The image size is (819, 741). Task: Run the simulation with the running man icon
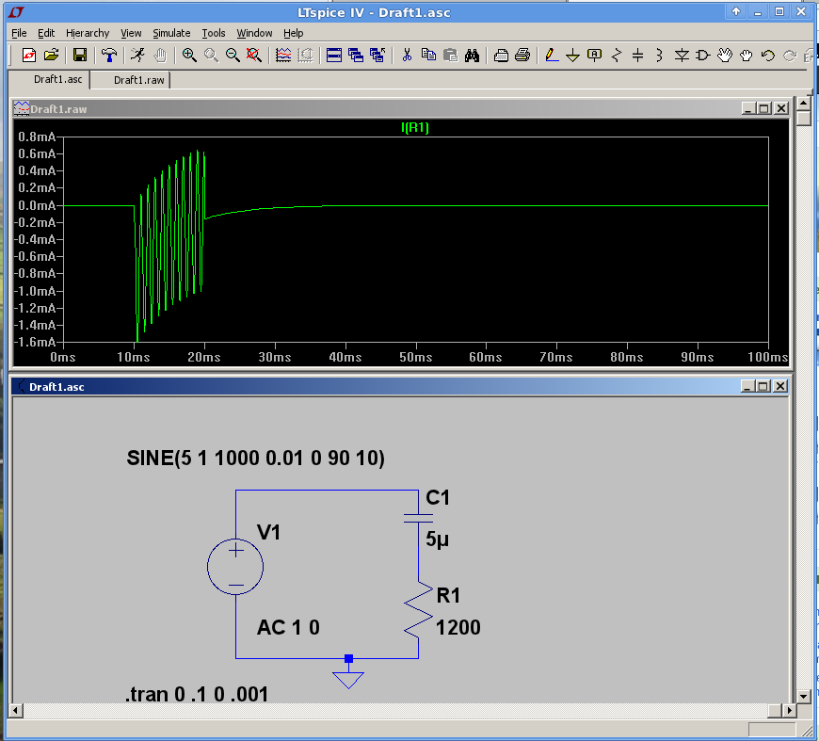click(136, 55)
